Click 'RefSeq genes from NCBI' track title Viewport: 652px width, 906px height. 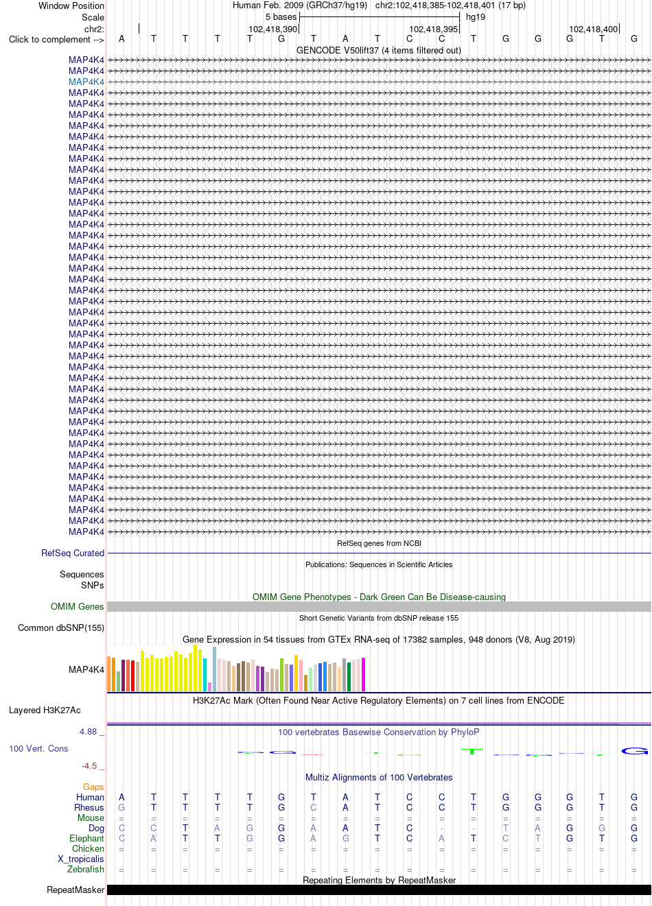point(379,543)
